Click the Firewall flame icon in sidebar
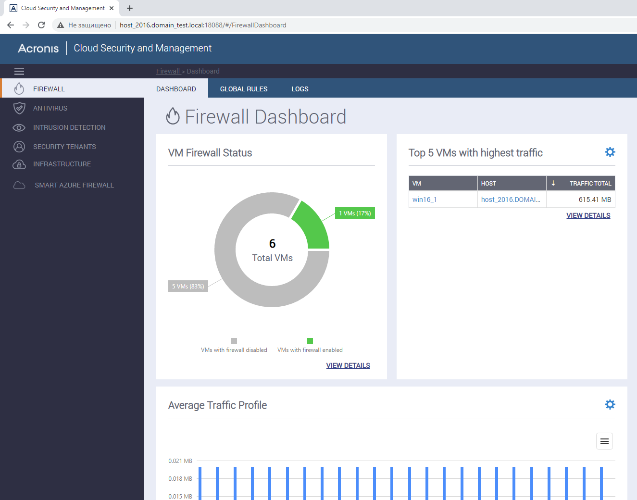 [19, 88]
